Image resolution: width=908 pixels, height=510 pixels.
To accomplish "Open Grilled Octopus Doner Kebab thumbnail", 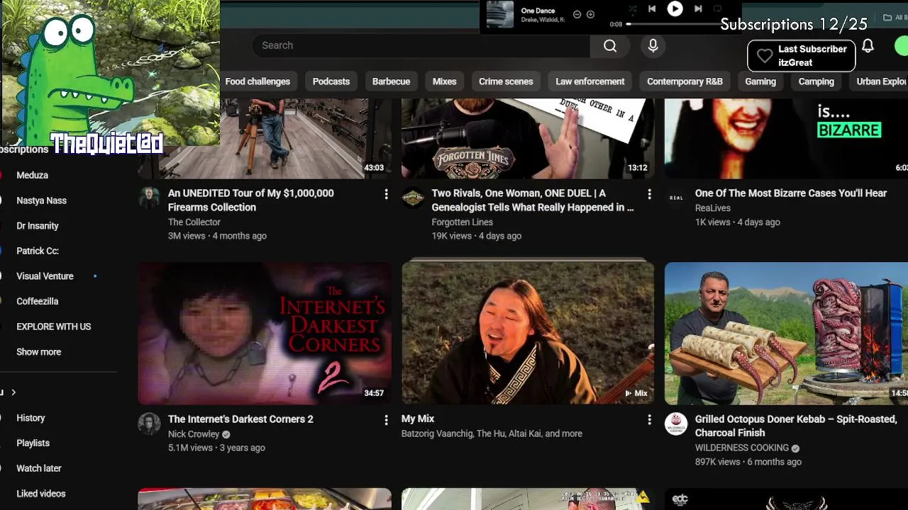I will coord(786,333).
